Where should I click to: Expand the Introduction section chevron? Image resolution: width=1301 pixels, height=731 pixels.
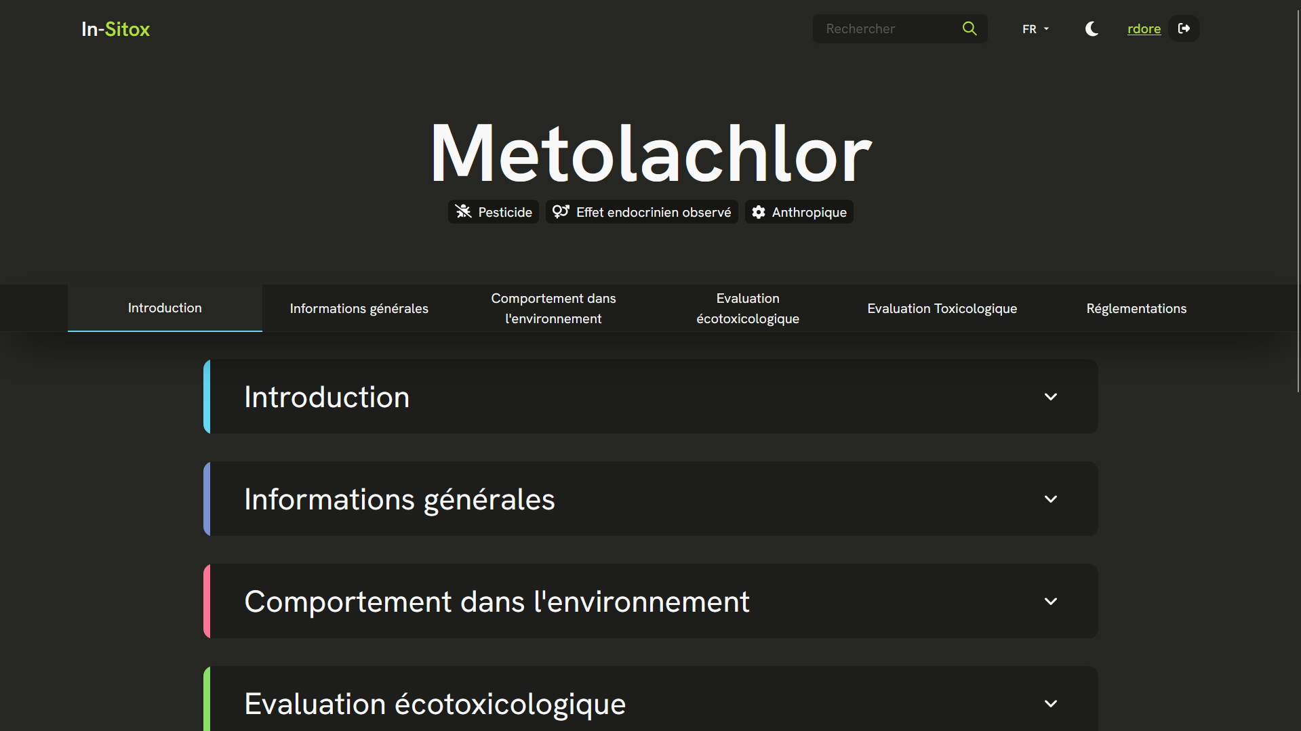click(x=1051, y=396)
